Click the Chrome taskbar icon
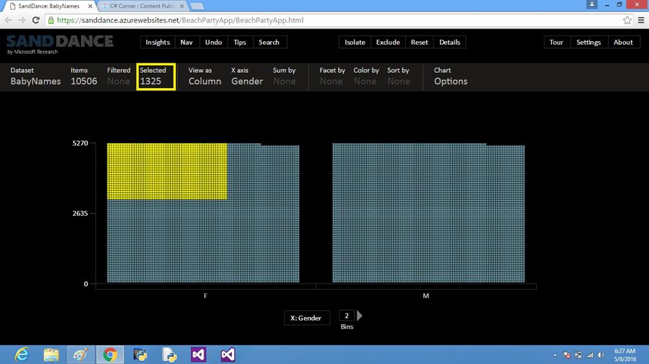 [110, 355]
